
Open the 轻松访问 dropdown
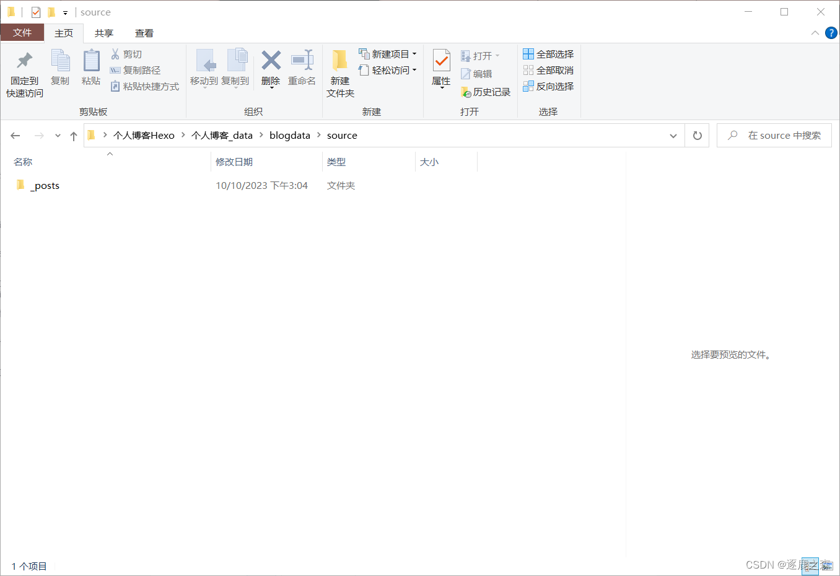click(388, 70)
